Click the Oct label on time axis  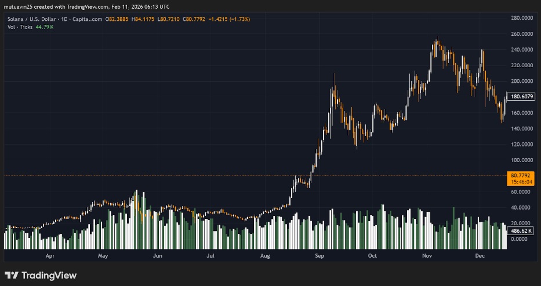(373, 256)
